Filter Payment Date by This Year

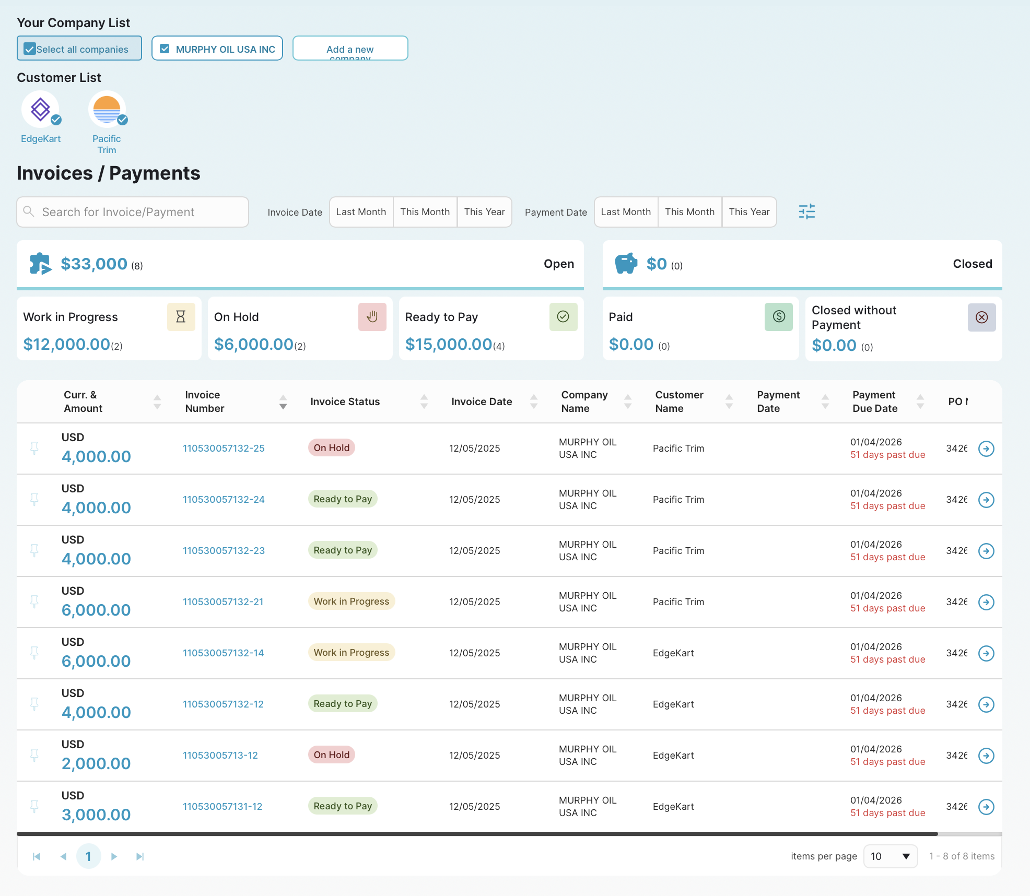(x=749, y=212)
